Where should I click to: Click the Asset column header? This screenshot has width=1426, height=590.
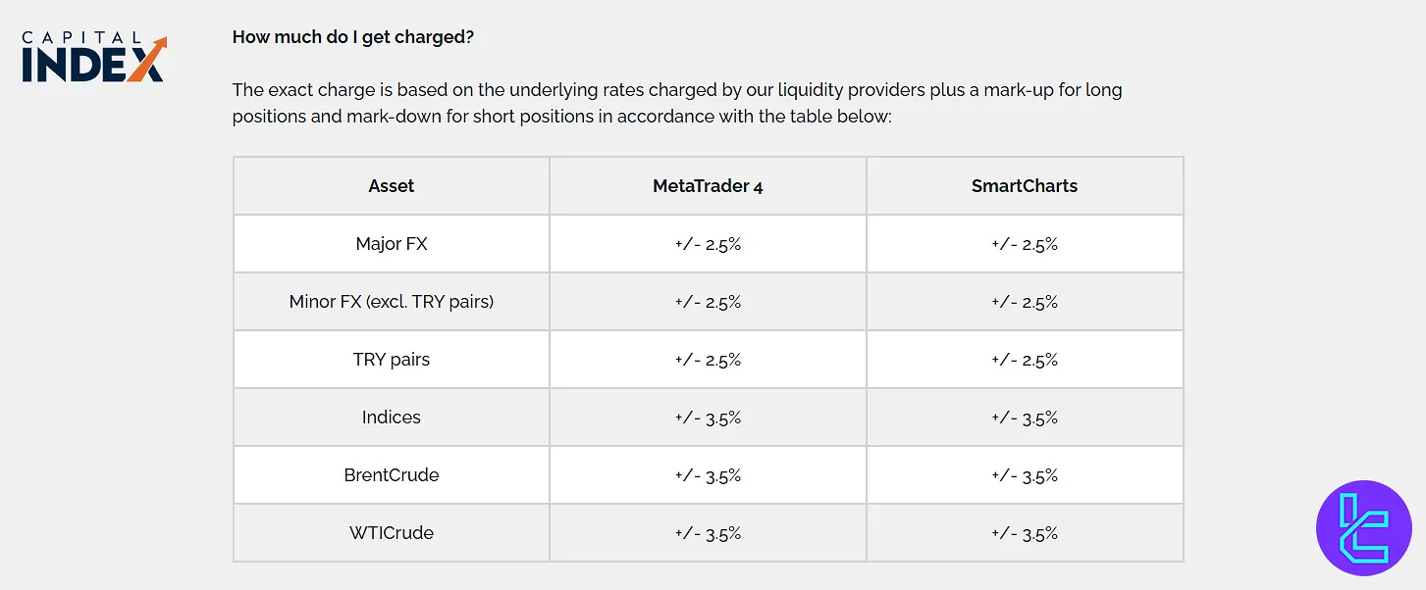coord(392,186)
